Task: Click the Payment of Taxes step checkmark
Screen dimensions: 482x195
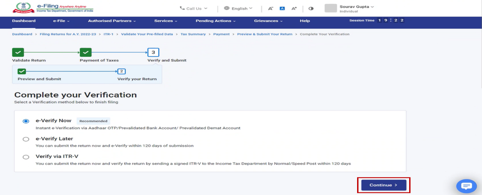Action: tap(85, 52)
